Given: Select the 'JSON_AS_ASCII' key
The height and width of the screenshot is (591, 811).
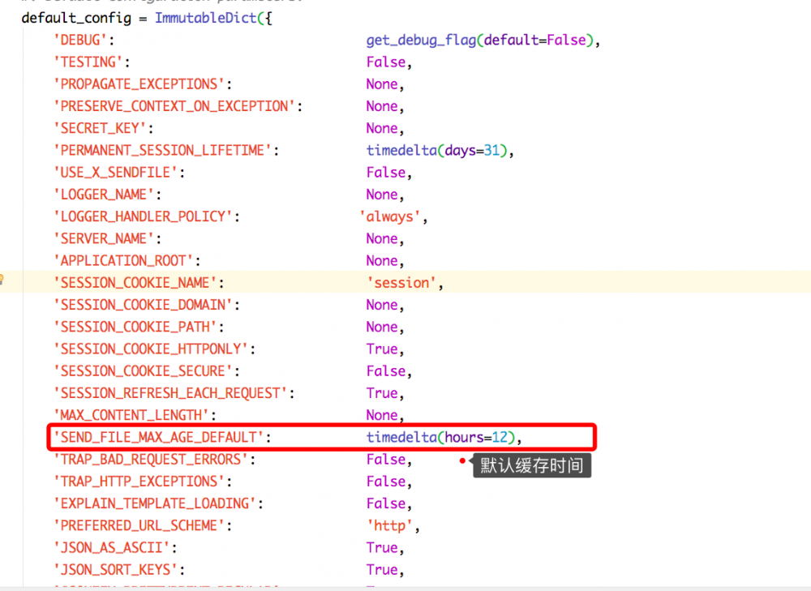Looking at the screenshot, I should [112, 547].
